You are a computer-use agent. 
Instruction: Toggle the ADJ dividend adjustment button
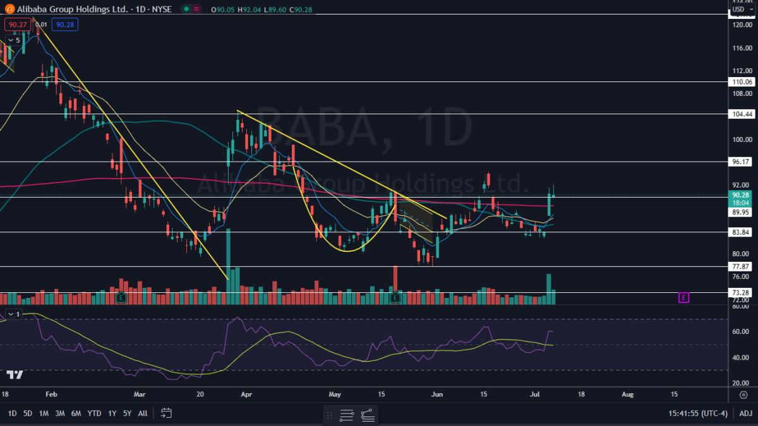click(745, 413)
